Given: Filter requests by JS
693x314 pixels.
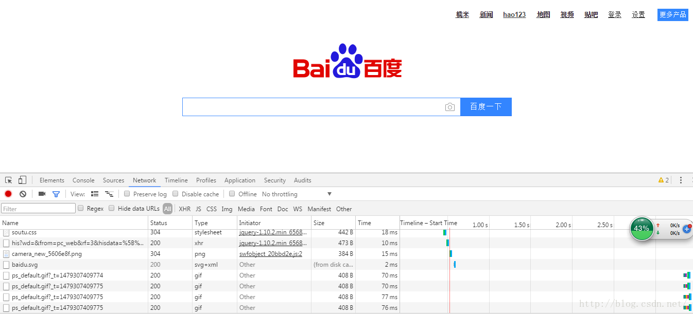Looking at the screenshot, I should pos(199,209).
